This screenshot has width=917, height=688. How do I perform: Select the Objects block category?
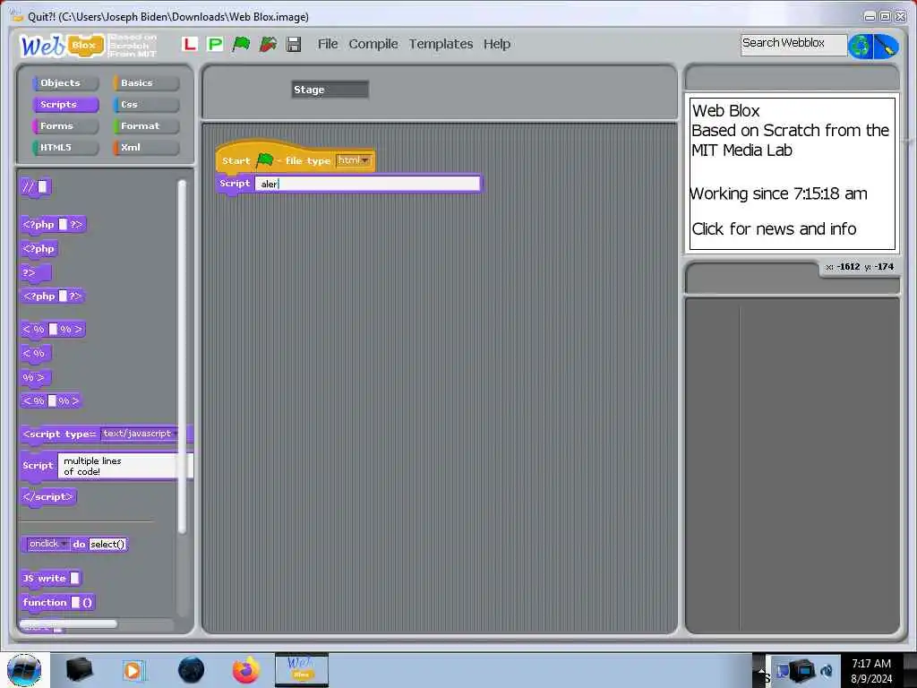point(65,83)
